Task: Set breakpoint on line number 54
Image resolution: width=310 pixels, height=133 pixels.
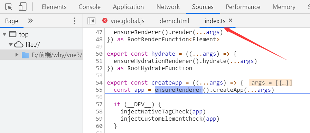Action: 99,82
